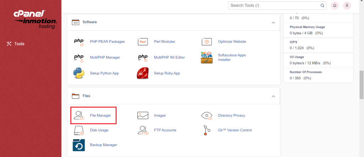Image resolution: width=364 pixels, height=157 pixels.
Task: Click the Directory Privacy eye icon
Action: coord(207,115)
